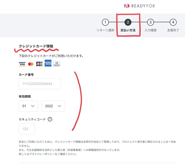Click the Diners Club card icon
Image resolution: width=185 pixels, height=168 pixels.
(57, 64)
